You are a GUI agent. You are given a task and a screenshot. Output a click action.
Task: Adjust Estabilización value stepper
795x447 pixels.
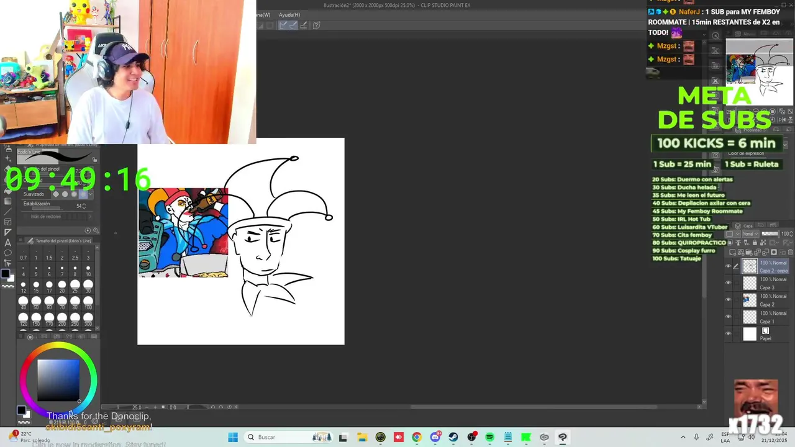click(84, 206)
